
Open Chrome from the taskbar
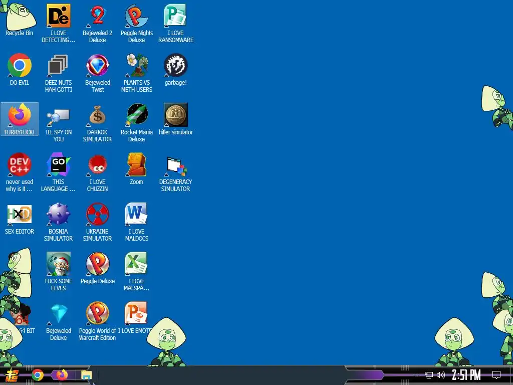tap(38, 375)
